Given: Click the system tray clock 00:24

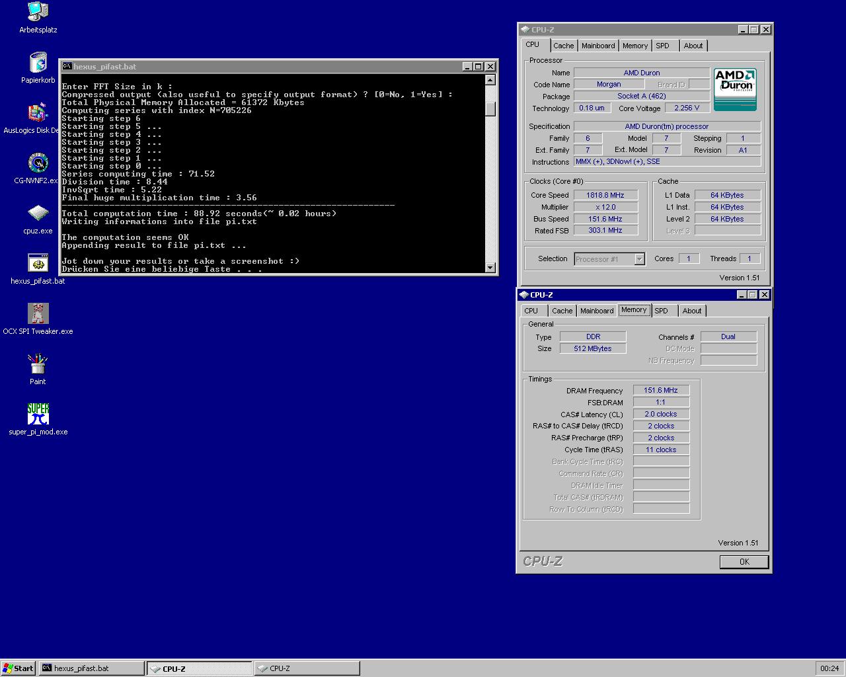Looking at the screenshot, I should tap(829, 668).
